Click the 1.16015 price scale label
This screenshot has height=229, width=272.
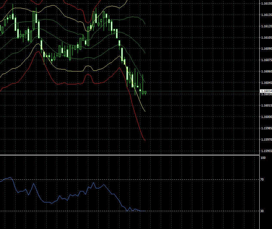click(266, 105)
